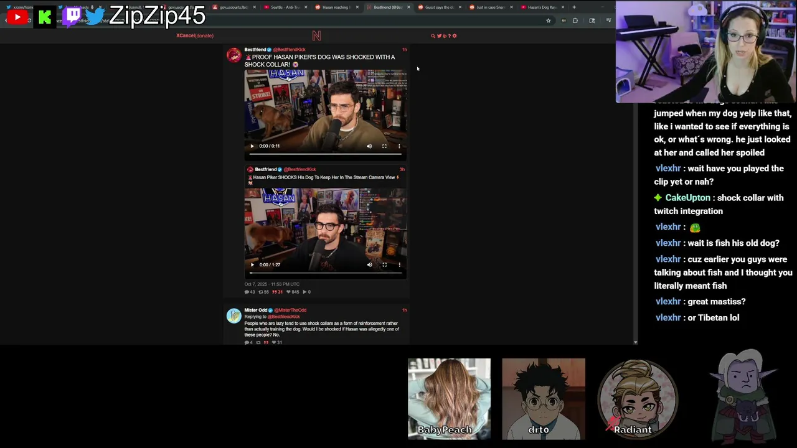The image size is (797, 448).
Task: Open a new browser tab with plus
Action: [x=575, y=7]
